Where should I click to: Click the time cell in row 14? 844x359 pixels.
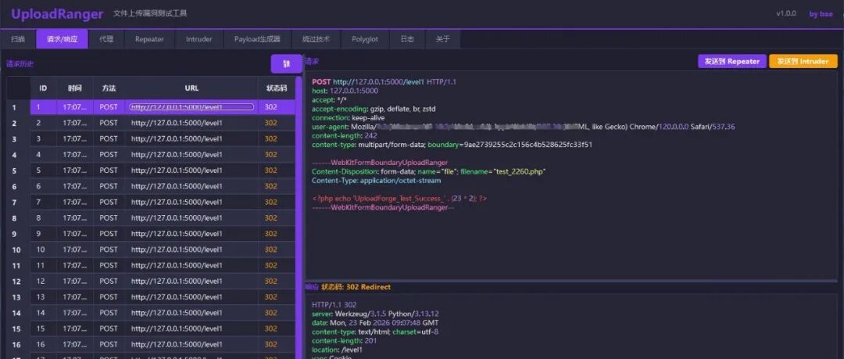tap(75, 313)
